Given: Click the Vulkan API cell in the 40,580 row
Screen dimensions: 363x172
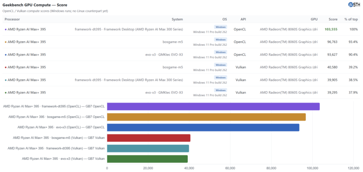Looking at the screenshot, I should (x=241, y=67).
